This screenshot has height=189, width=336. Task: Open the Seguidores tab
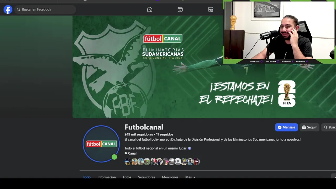point(146,177)
